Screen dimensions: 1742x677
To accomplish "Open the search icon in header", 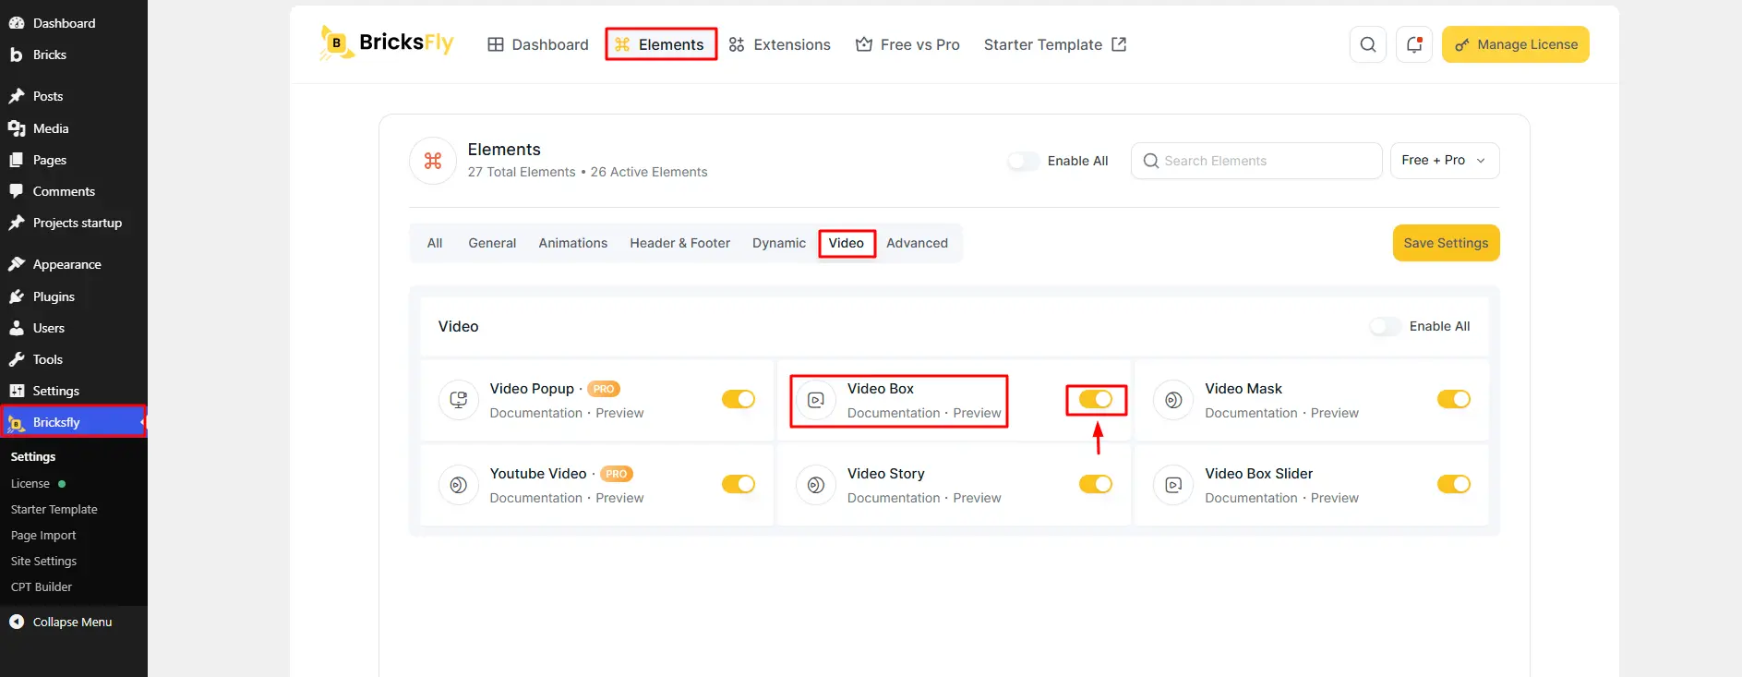I will point(1368,44).
